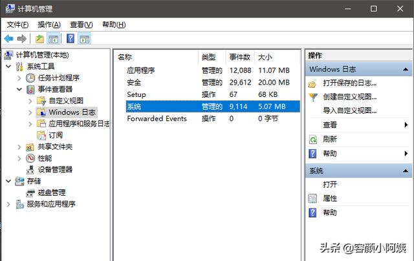Click the blue Help toolbar icon
414x261 pixels.
pos(71,39)
